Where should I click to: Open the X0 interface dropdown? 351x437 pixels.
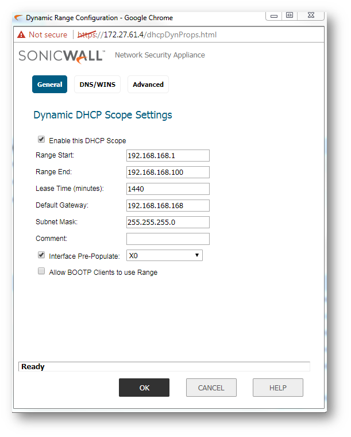point(164,255)
